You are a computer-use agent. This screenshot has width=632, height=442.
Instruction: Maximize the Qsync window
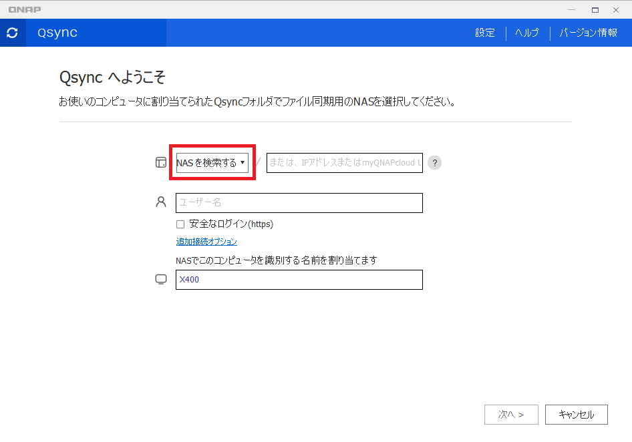595,10
